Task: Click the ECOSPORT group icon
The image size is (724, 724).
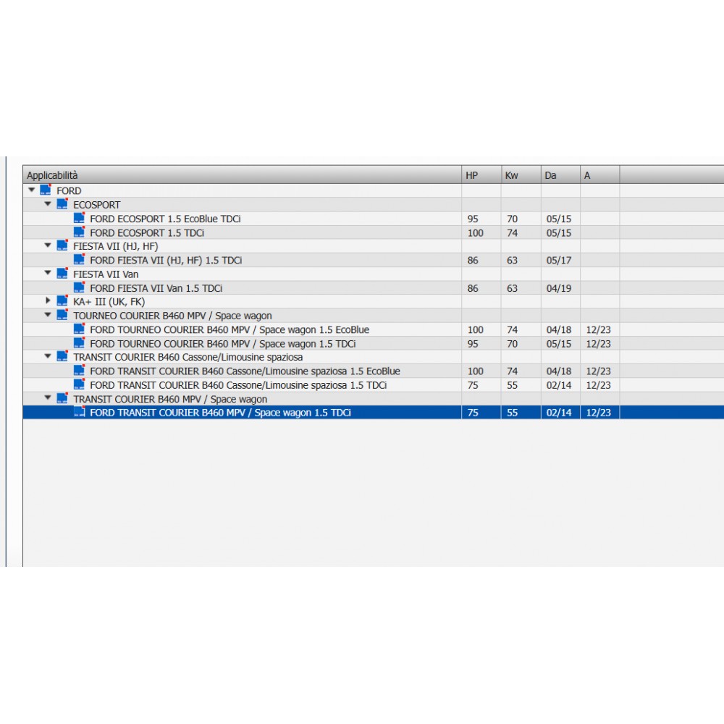Action: pos(62,204)
